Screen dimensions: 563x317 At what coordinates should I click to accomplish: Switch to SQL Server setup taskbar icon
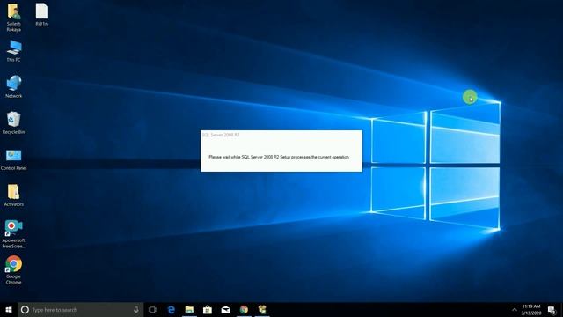(262, 309)
